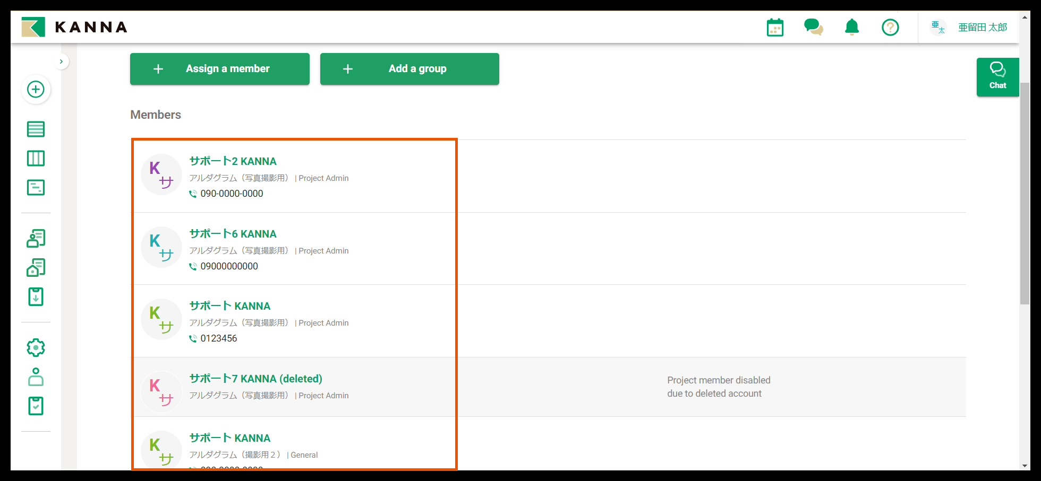This screenshot has height=481, width=1041.
Task: Open the calendar icon in header
Action: pos(775,27)
